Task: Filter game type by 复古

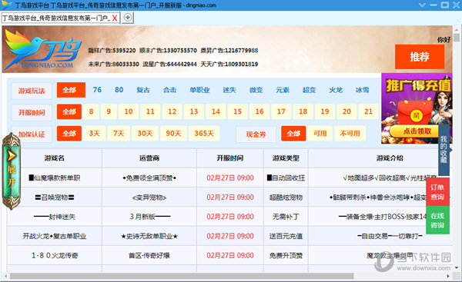Action: pyautogui.click(x=143, y=90)
